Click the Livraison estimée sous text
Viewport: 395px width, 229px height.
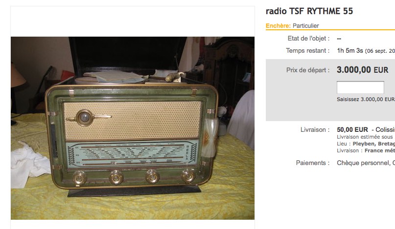point(365,137)
